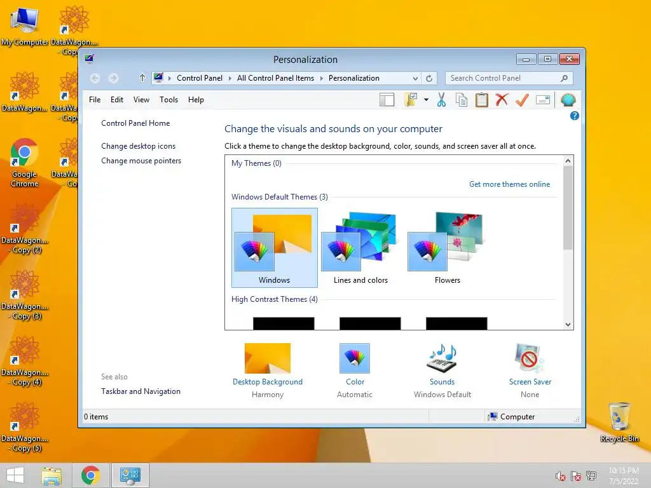
Task: Click the Control Panel taskbar button
Action: click(x=130, y=475)
